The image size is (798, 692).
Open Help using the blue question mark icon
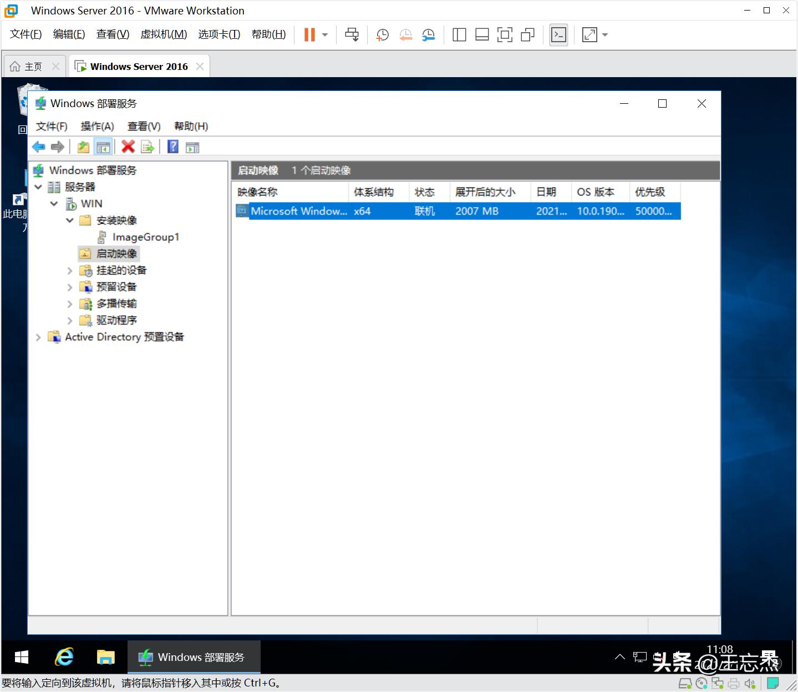tap(172, 147)
